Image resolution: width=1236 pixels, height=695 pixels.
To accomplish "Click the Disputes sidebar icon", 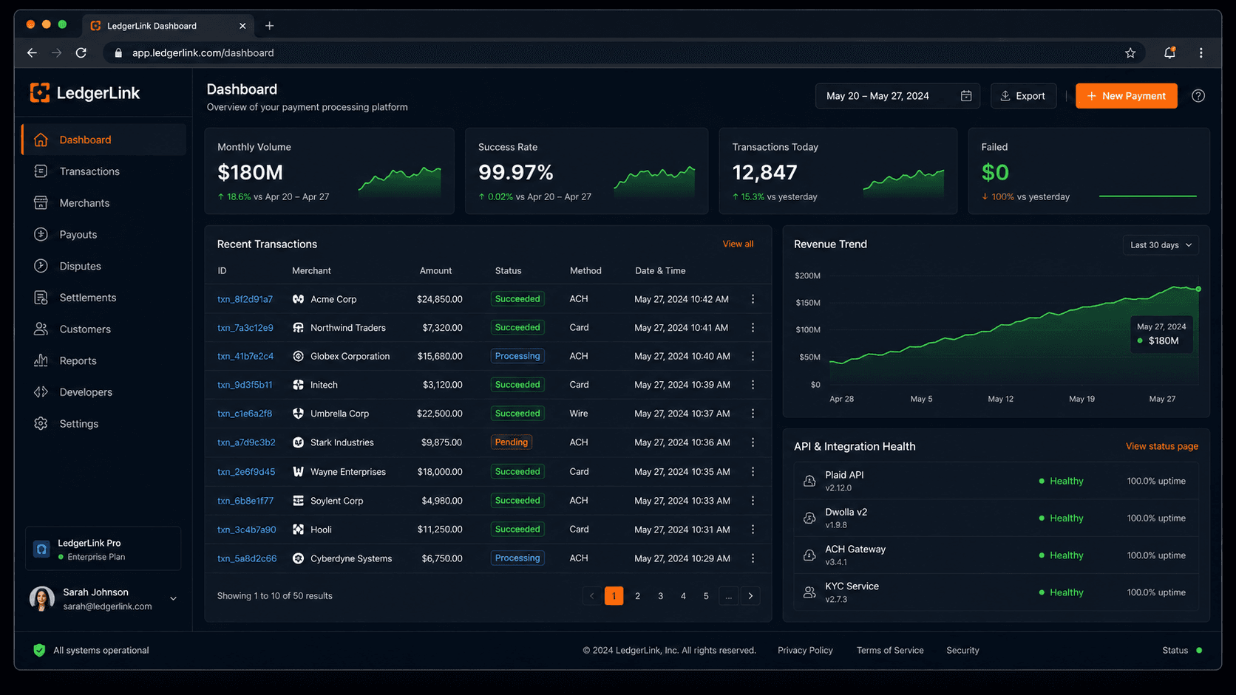I will click(x=41, y=266).
